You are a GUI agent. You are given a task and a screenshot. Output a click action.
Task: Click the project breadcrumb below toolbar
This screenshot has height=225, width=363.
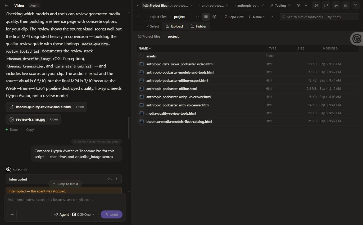[x=173, y=36]
